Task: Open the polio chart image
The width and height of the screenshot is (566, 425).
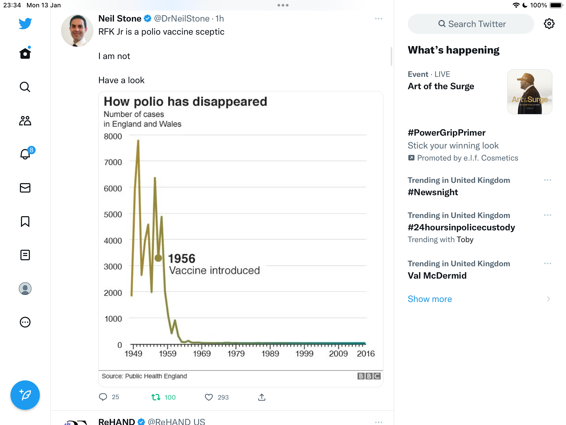Action: [x=241, y=239]
